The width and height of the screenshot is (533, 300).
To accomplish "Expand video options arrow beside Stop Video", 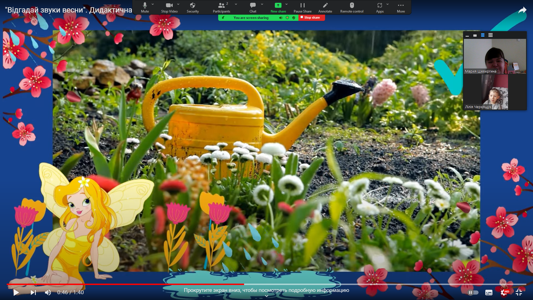I will point(178,4).
